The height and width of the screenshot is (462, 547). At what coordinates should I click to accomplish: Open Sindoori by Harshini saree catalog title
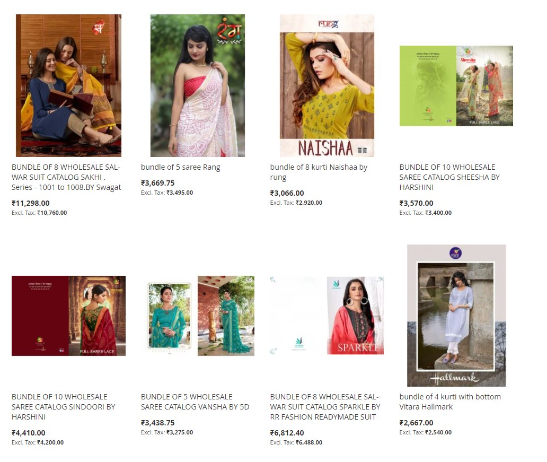(64, 407)
